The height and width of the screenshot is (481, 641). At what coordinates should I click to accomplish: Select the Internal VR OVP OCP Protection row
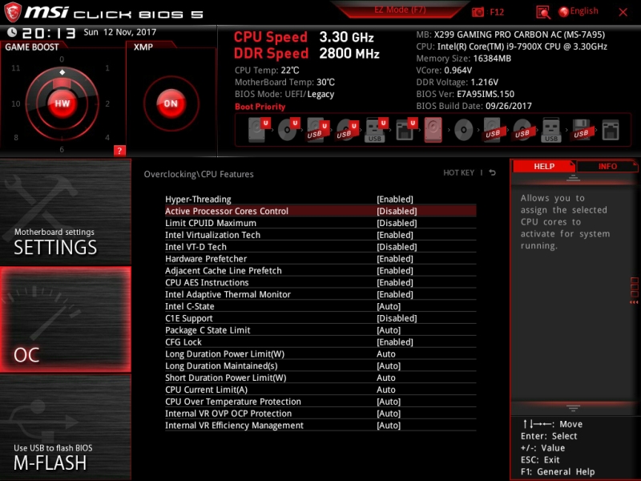[x=320, y=413]
